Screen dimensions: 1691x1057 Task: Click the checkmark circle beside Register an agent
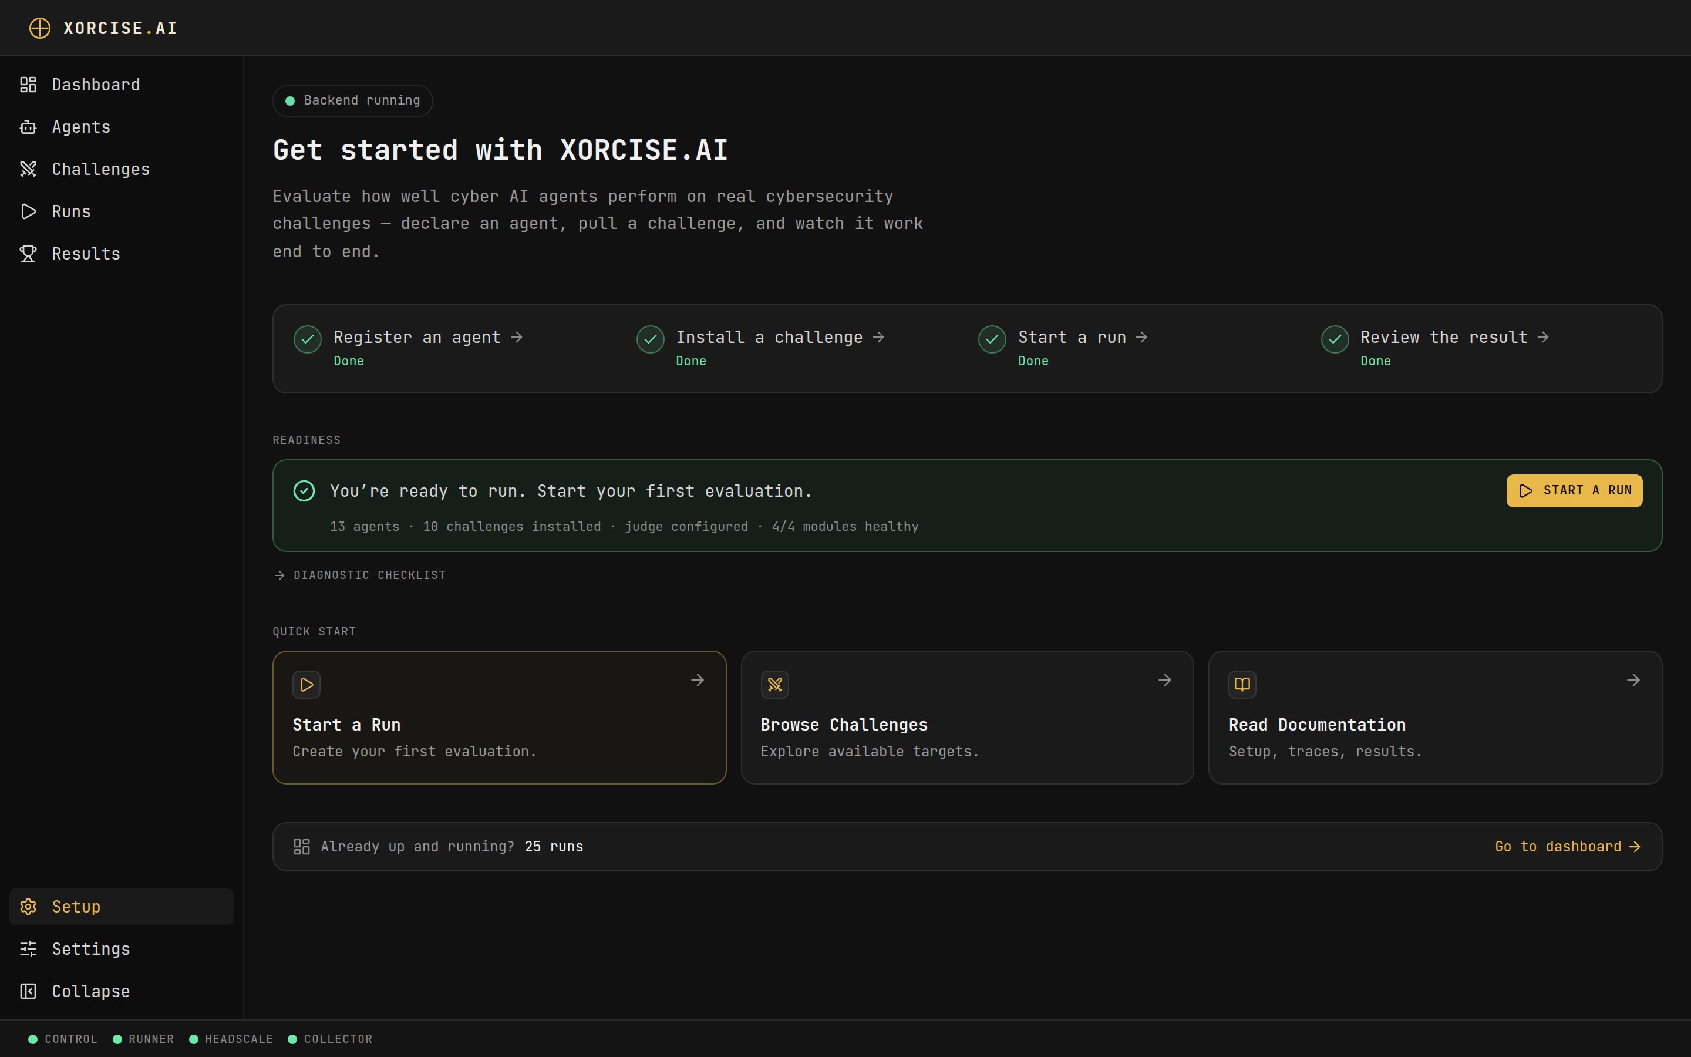coord(308,339)
